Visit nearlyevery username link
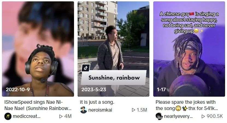Screen dimensions: 227x123 click(x=178, y=116)
